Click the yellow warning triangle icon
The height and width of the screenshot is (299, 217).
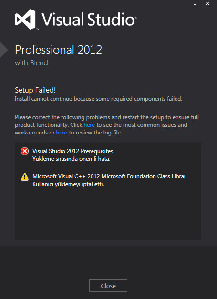pyautogui.click(x=25, y=177)
